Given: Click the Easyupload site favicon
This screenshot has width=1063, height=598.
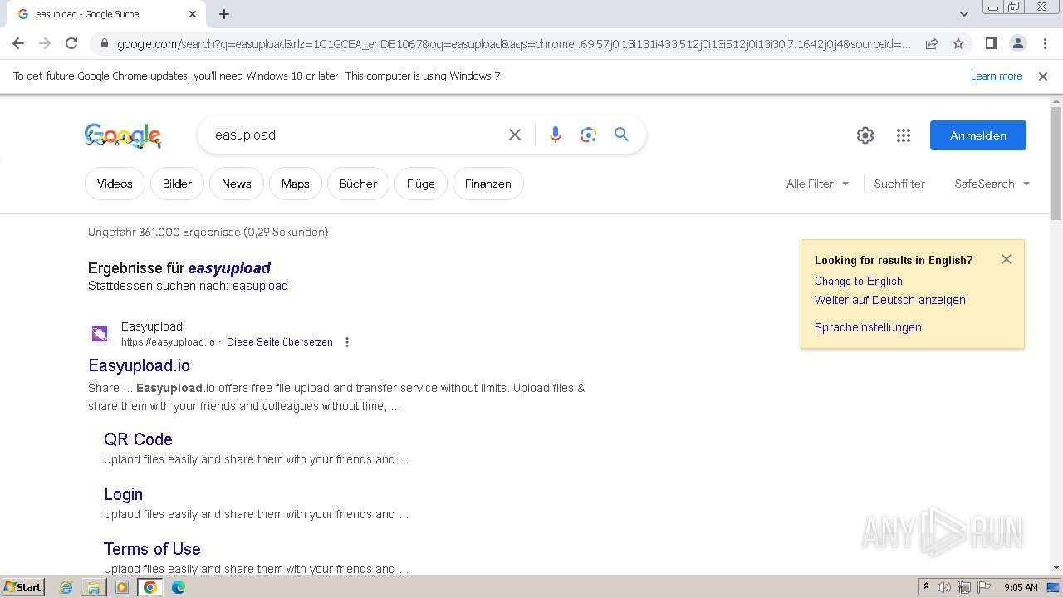Looking at the screenshot, I should (100, 334).
